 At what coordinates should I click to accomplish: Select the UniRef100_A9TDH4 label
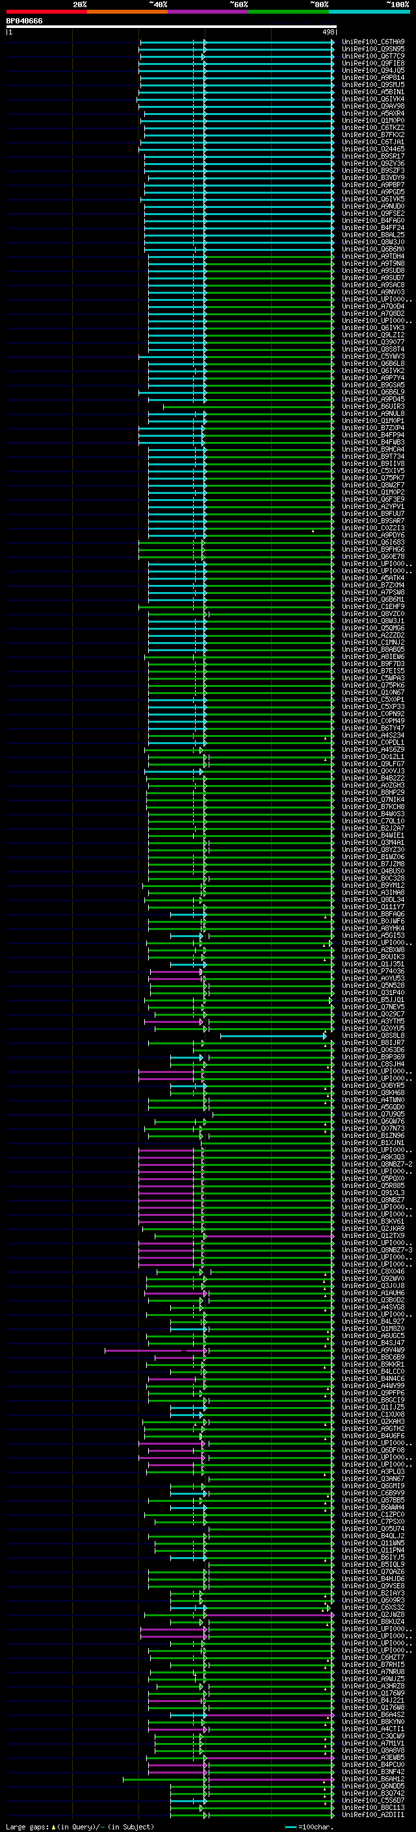(x=372, y=256)
